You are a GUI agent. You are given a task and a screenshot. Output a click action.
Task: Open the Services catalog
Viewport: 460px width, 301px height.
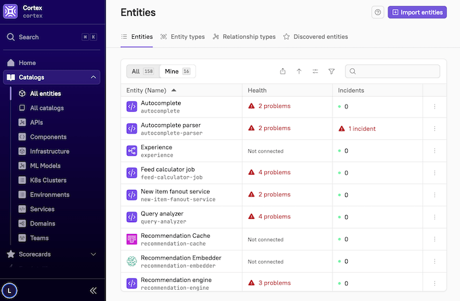point(42,209)
